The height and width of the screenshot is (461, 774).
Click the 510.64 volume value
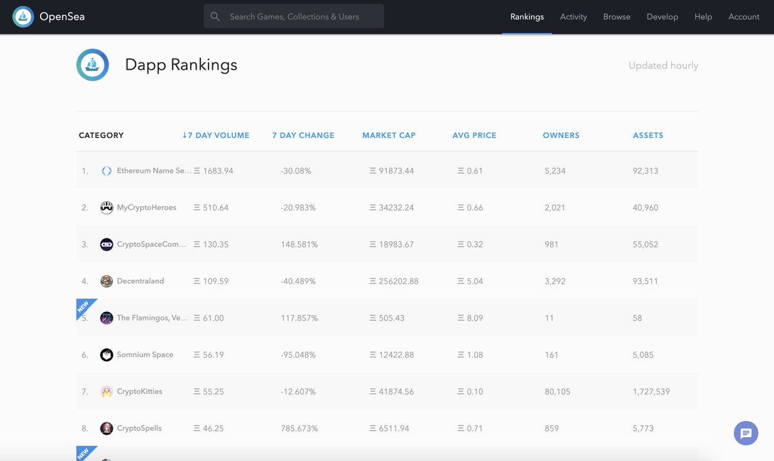coord(211,208)
